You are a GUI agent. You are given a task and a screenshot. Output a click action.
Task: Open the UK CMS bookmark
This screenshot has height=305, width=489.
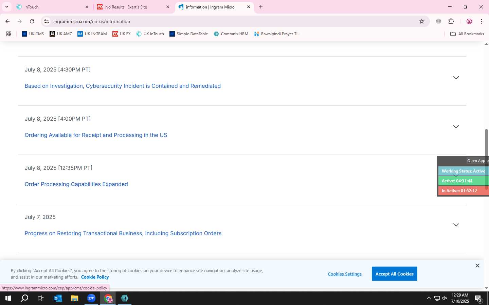(33, 34)
